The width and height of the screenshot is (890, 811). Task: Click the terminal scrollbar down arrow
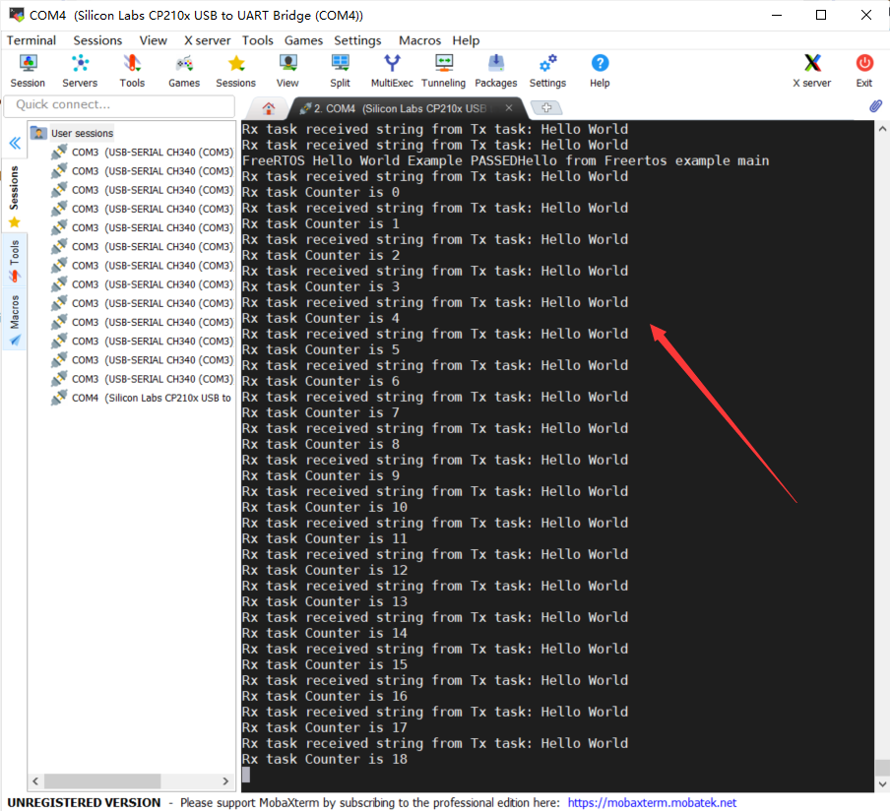882,784
